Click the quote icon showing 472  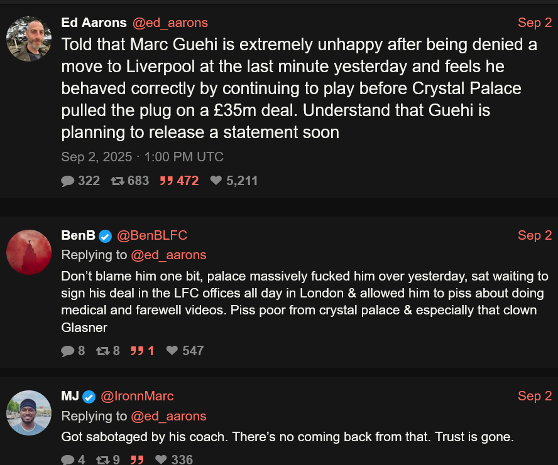pos(166,181)
